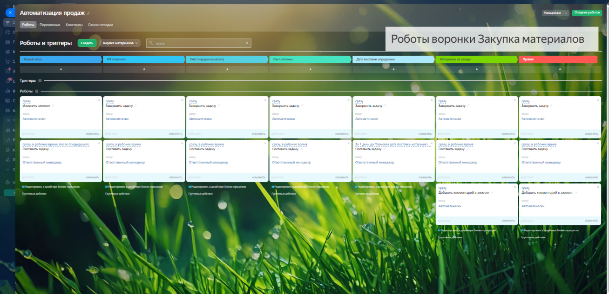
Task: Expand the Расширения dropdown arrow
Action: (566, 13)
